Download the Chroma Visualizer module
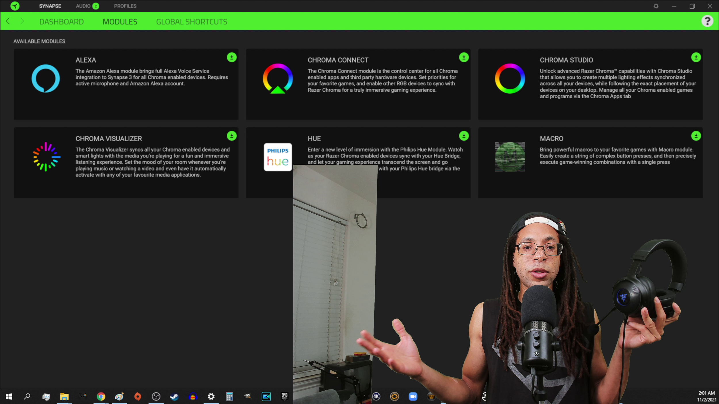Image resolution: width=719 pixels, height=404 pixels. [x=232, y=136]
